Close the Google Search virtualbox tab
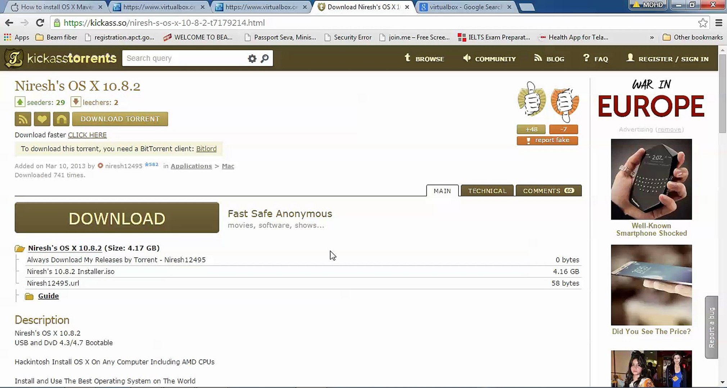This screenshot has width=727, height=388. [509, 7]
